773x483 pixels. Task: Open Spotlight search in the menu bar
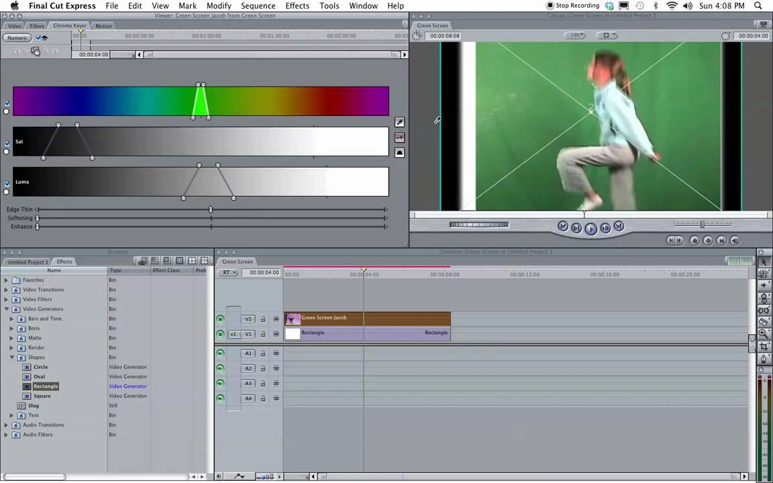(x=758, y=5)
